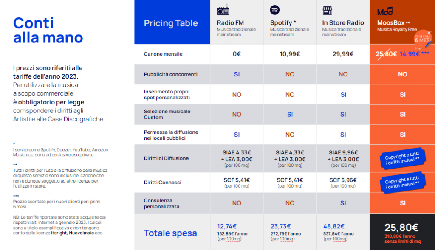The height and width of the screenshot is (250, 435).
Task: Click the 'Conti alla mano' heading
Action: pyautogui.click(x=48, y=30)
